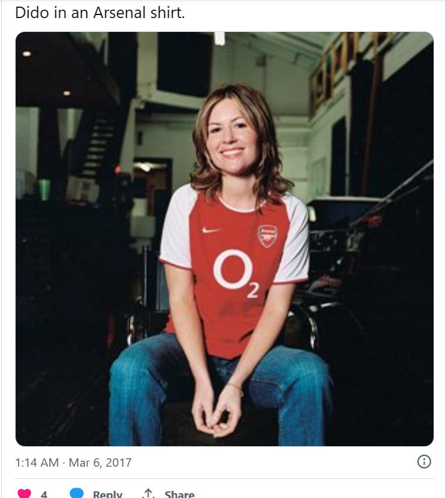Open the circled info icon
The image size is (445, 498).
point(424,462)
